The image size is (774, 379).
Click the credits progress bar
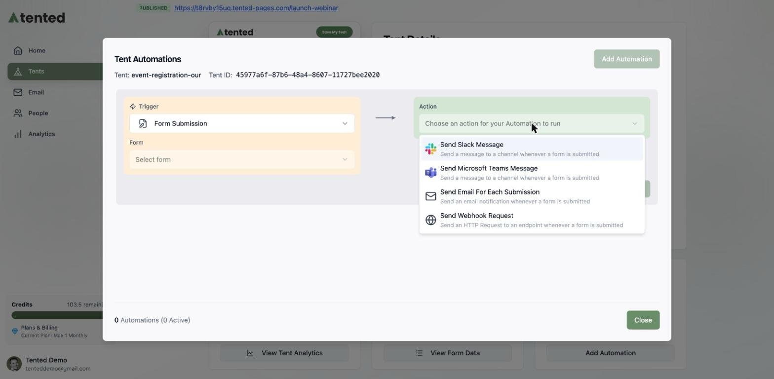coord(57,315)
